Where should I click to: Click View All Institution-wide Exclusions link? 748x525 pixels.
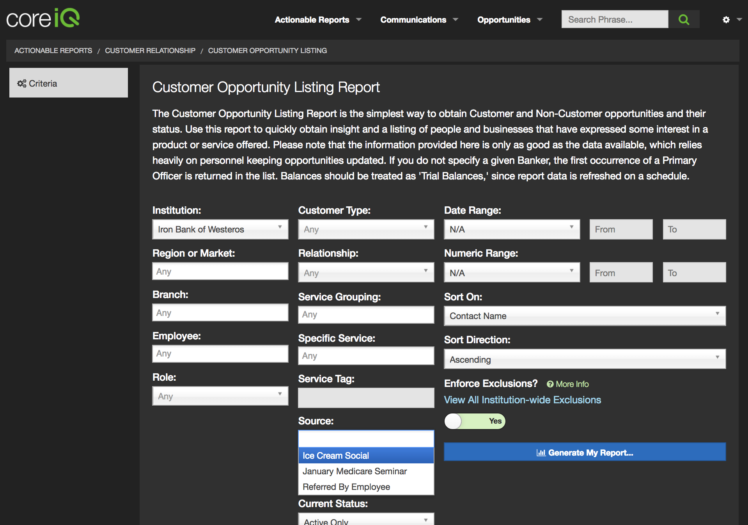click(522, 400)
